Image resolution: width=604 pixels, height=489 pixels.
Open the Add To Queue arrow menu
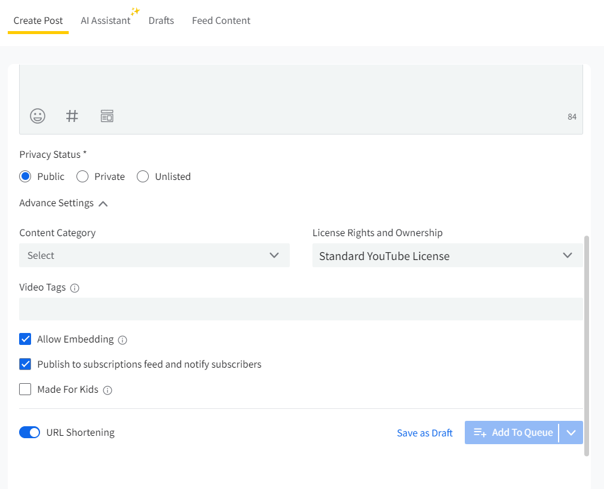click(571, 433)
